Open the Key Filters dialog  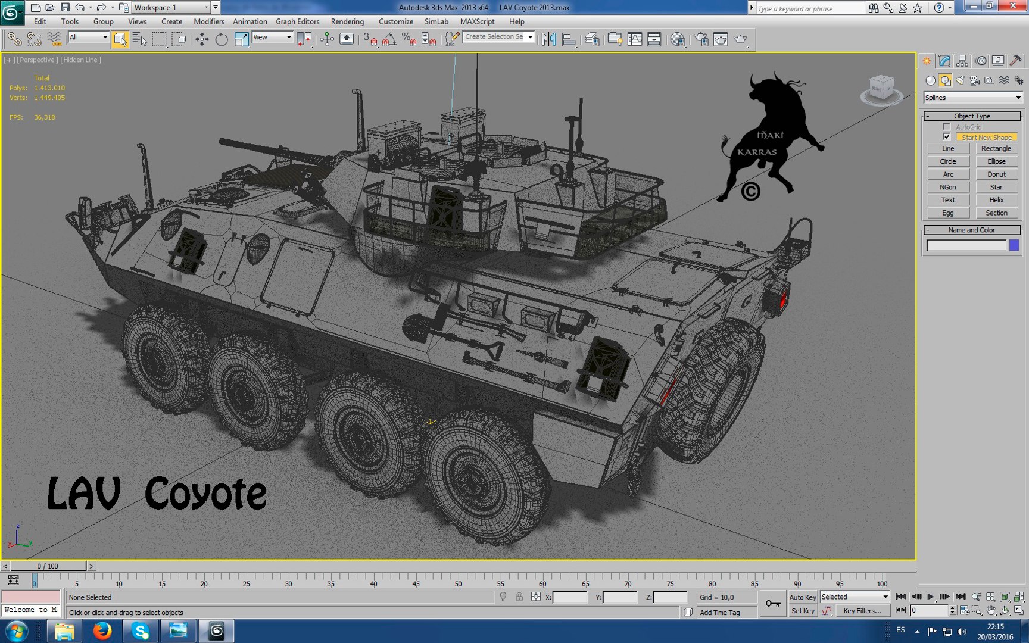pyautogui.click(x=862, y=611)
